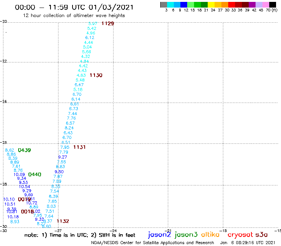Click the wave height value 4.32

85,56
